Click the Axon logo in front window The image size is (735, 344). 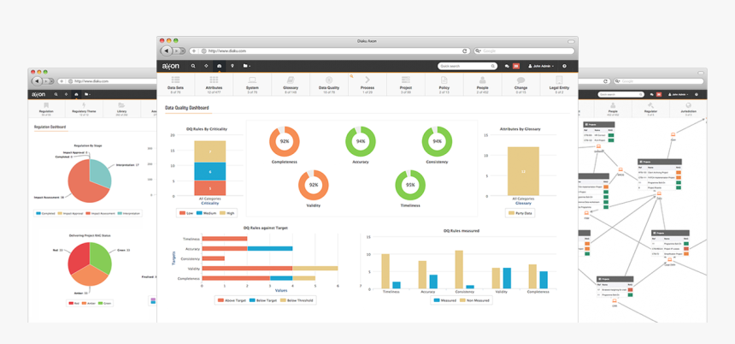[x=170, y=66]
